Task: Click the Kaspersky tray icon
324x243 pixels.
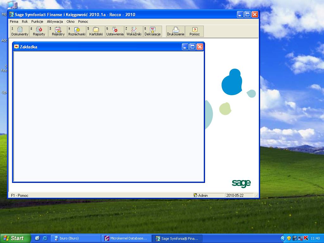Action: pyautogui.click(x=306, y=238)
